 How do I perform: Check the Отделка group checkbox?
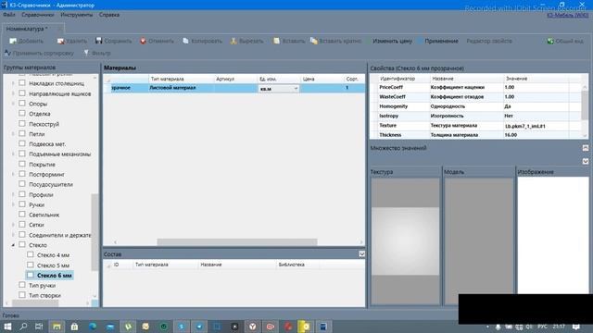click(x=22, y=113)
